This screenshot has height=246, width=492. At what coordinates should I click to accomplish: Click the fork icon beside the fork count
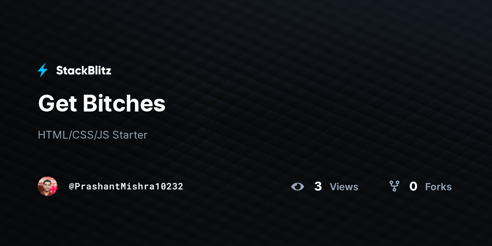pyautogui.click(x=394, y=187)
